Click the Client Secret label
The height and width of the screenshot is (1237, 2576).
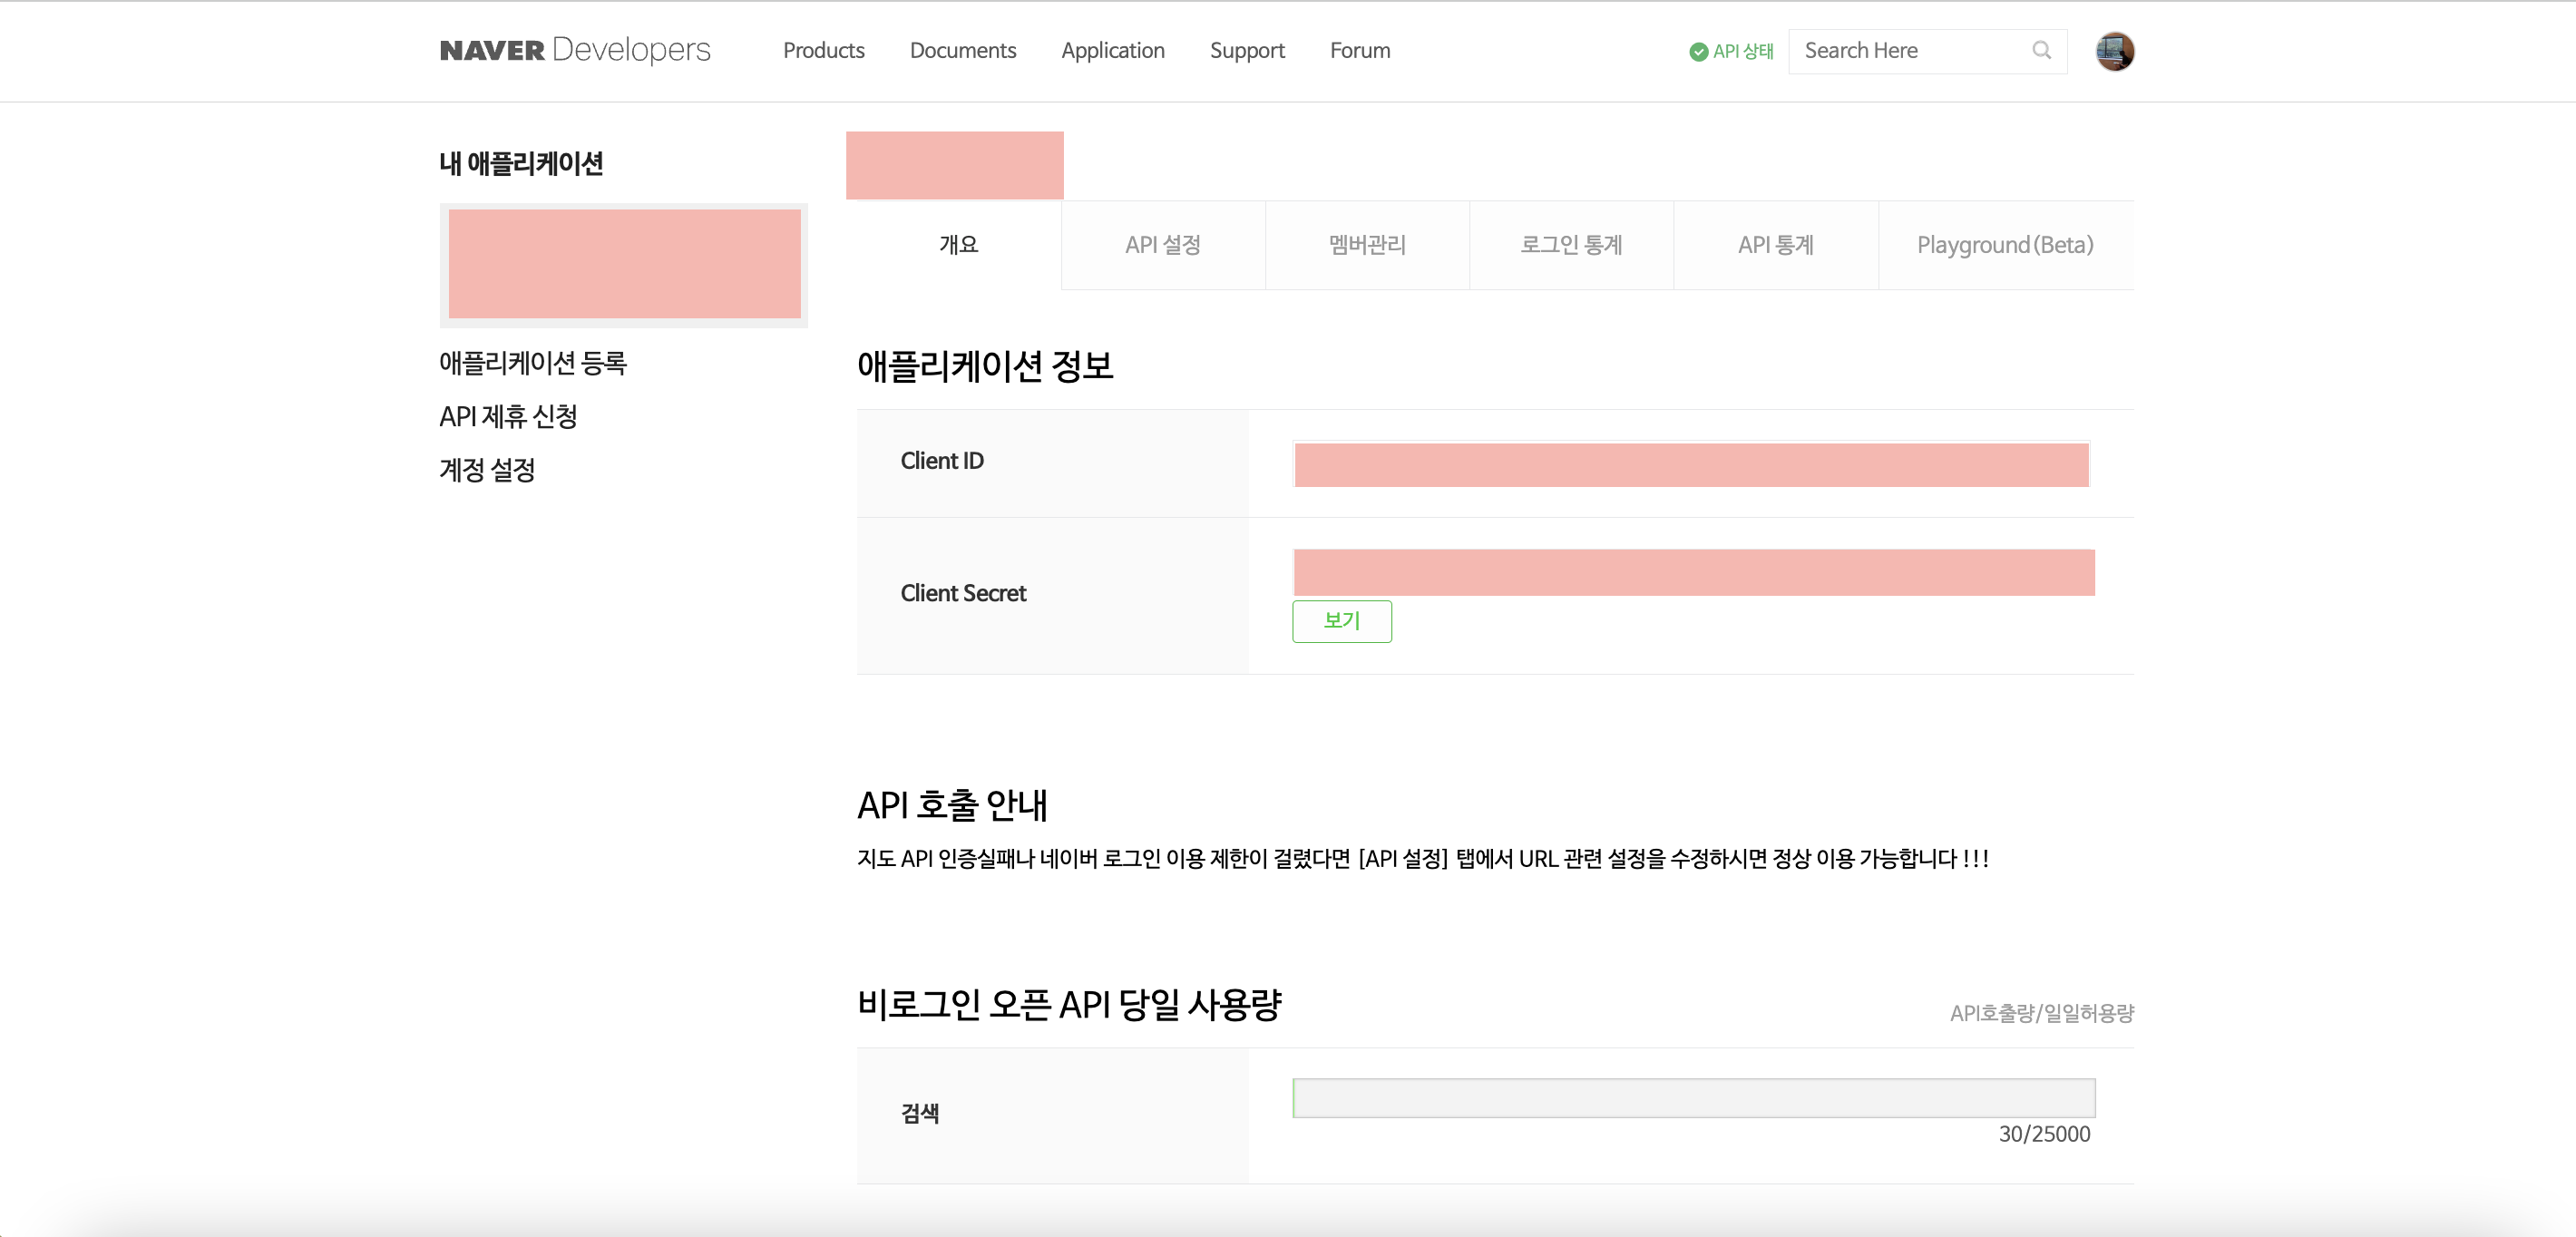pos(963,594)
